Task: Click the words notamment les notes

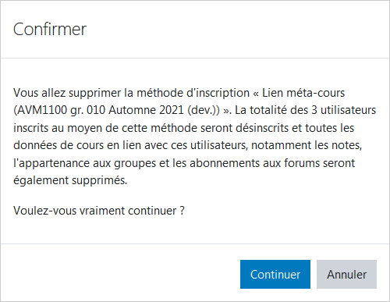Action: pos(306,145)
